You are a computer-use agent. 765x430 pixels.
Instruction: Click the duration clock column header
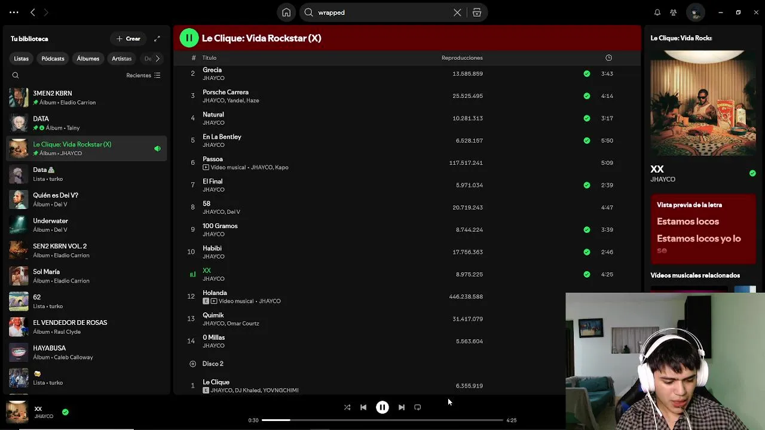608,58
